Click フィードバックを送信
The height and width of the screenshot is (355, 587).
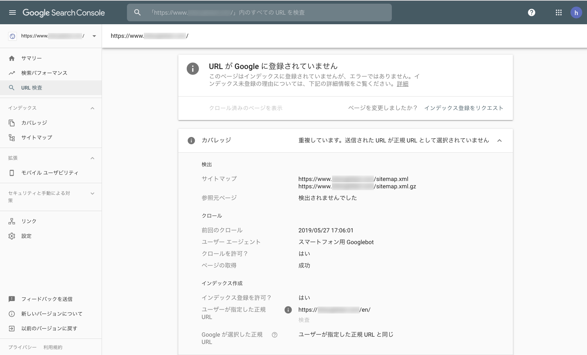51,299
